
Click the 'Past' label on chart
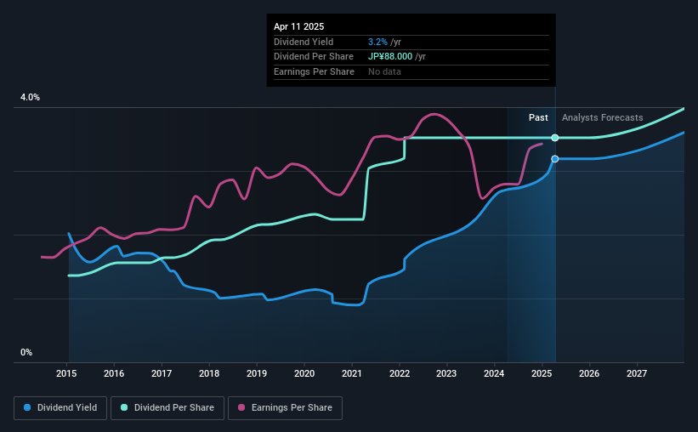(538, 117)
